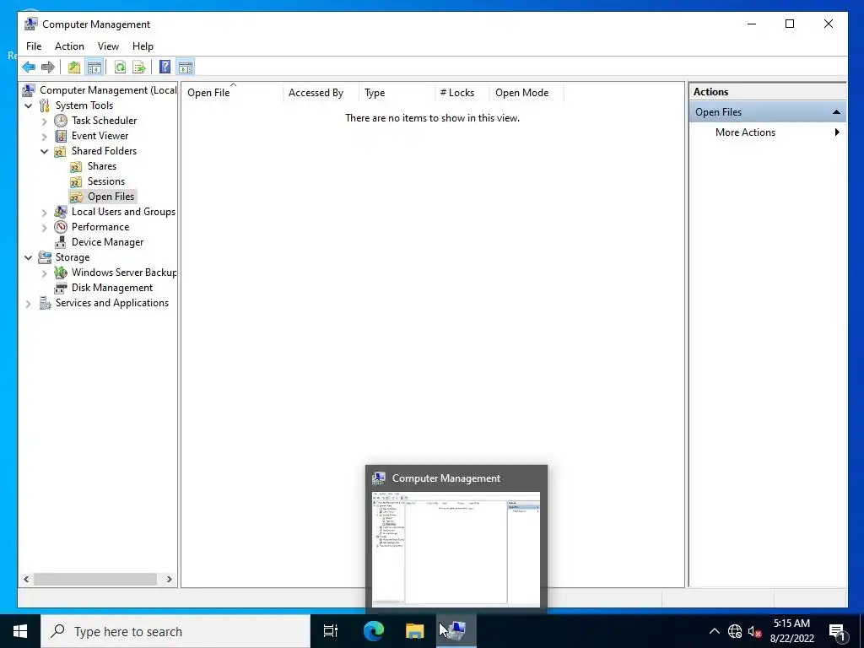Click the Export List toolbar icon
Viewport: 864px width, 648px height.
click(x=139, y=67)
